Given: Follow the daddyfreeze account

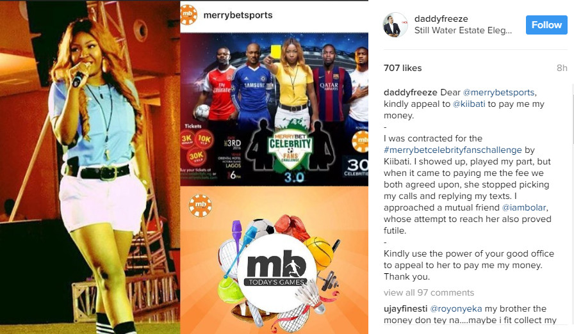Looking at the screenshot, I should pyautogui.click(x=546, y=25).
